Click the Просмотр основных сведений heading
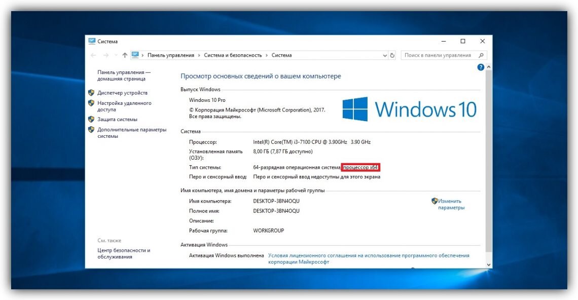Viewport: 578px width, 300px height. [x=261, y=77]
